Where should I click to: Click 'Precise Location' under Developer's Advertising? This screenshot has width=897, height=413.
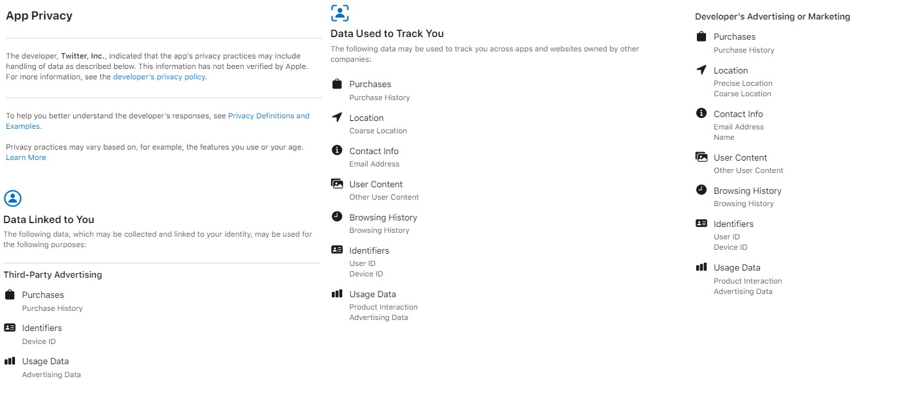[x=743, y=83]
